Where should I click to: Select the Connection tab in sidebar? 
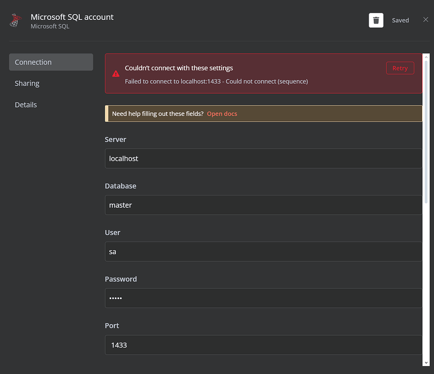pos(51,62)
